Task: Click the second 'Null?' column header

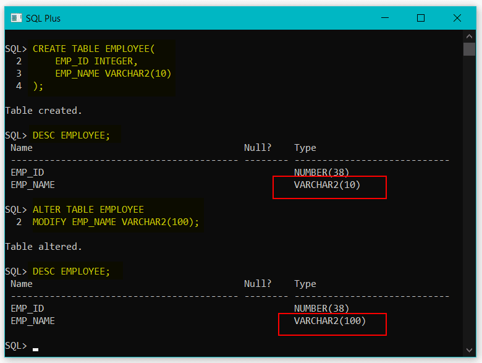Action: pyautogui.click(x=258, y=284)
